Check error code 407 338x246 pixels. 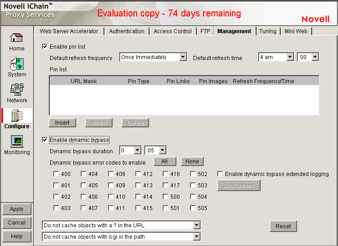coord(83,208)
